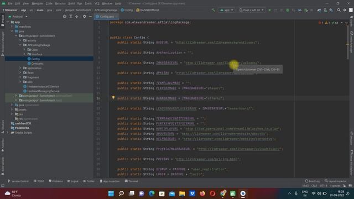Screen dimensions: 354x199
Task: Select Constants class in project tree
Action: (35, 64)
